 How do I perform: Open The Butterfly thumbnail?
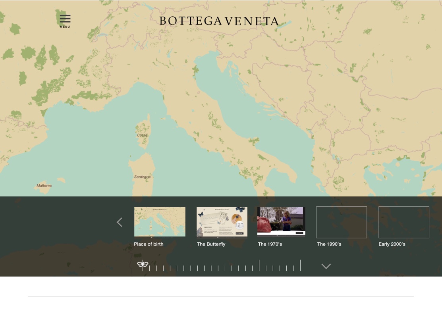(x=222, y=222)
